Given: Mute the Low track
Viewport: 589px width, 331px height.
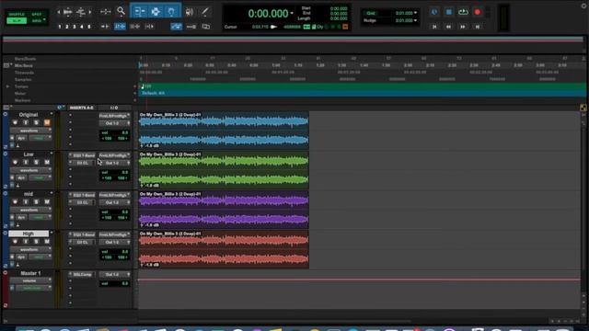Looking at the screenshot, I should coord(47,162).
